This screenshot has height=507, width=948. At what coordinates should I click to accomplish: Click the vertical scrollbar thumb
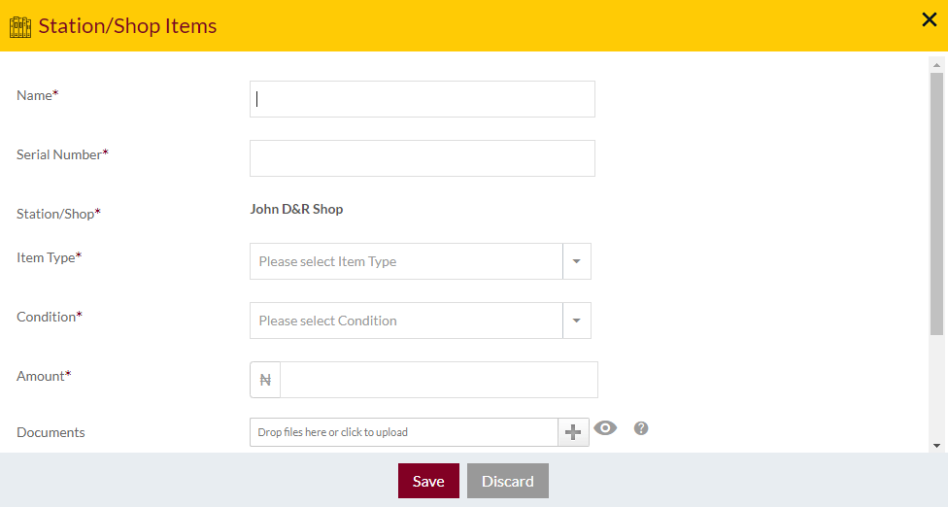pos(936,204)
